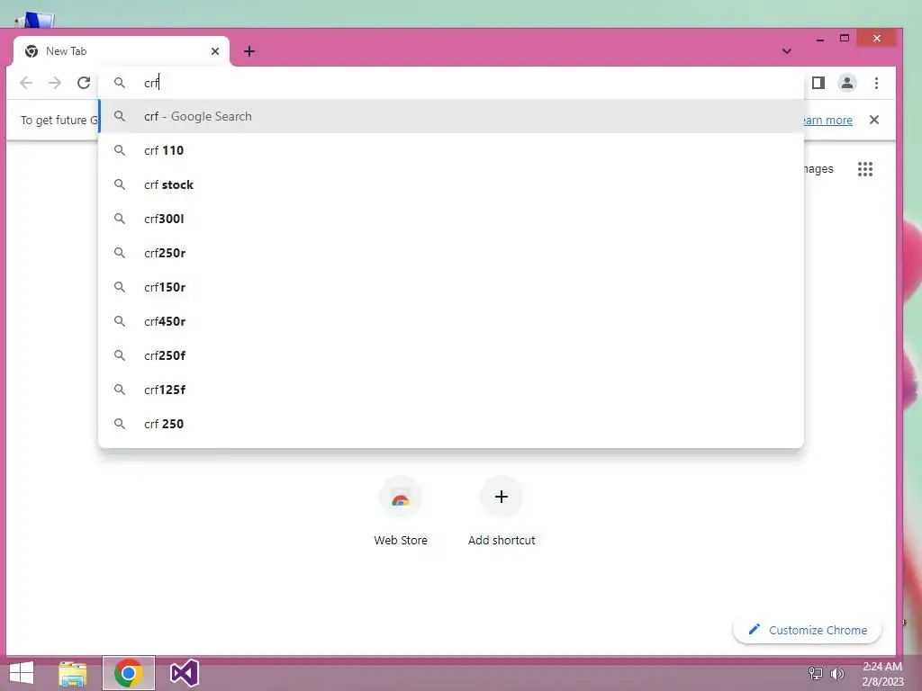Click search icon beside 'crf 250'
Viewport: 922px width, 691px height.
(120, 424)
